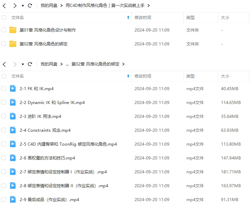Click video icon of 2-7 绑定表情 I file
The width and height of the screenshot is (250, 207).
(x=13, y=172)
